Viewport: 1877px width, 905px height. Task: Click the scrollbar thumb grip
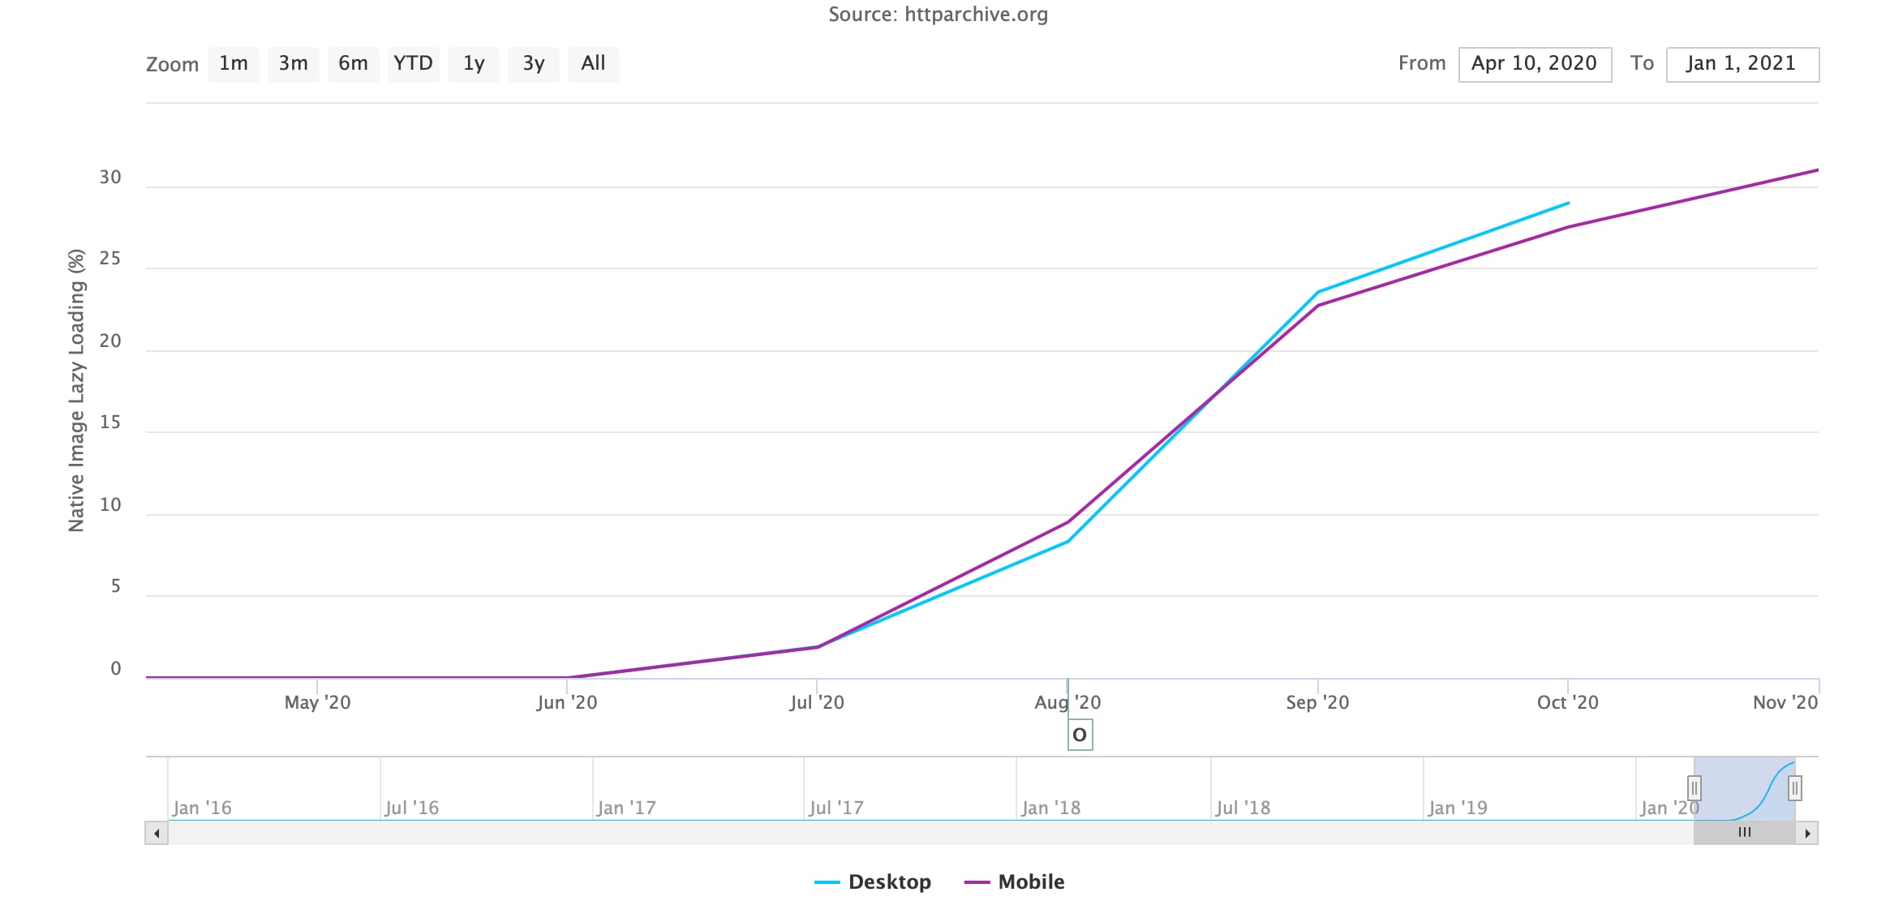click(x=1744, y=833)
